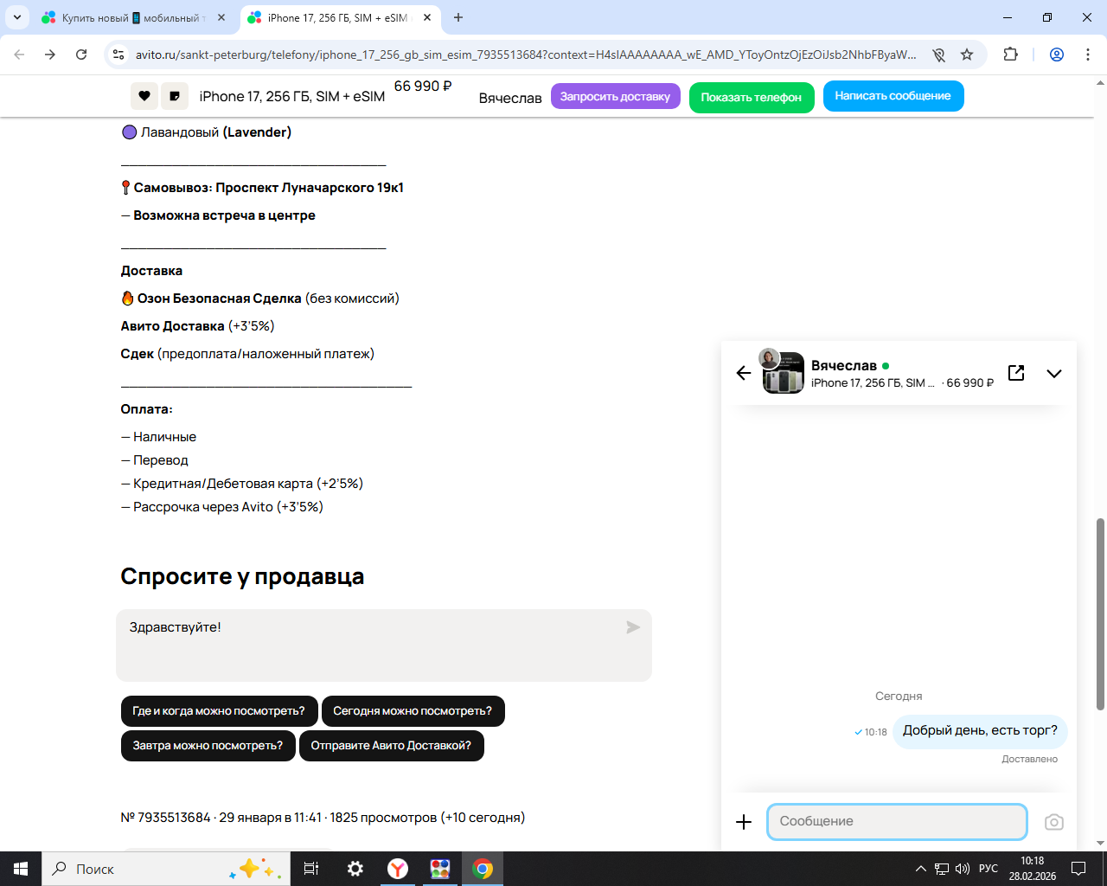Screen dimensions: 1107x886
Task: Open the Windows Start menu
Action: 21,869
